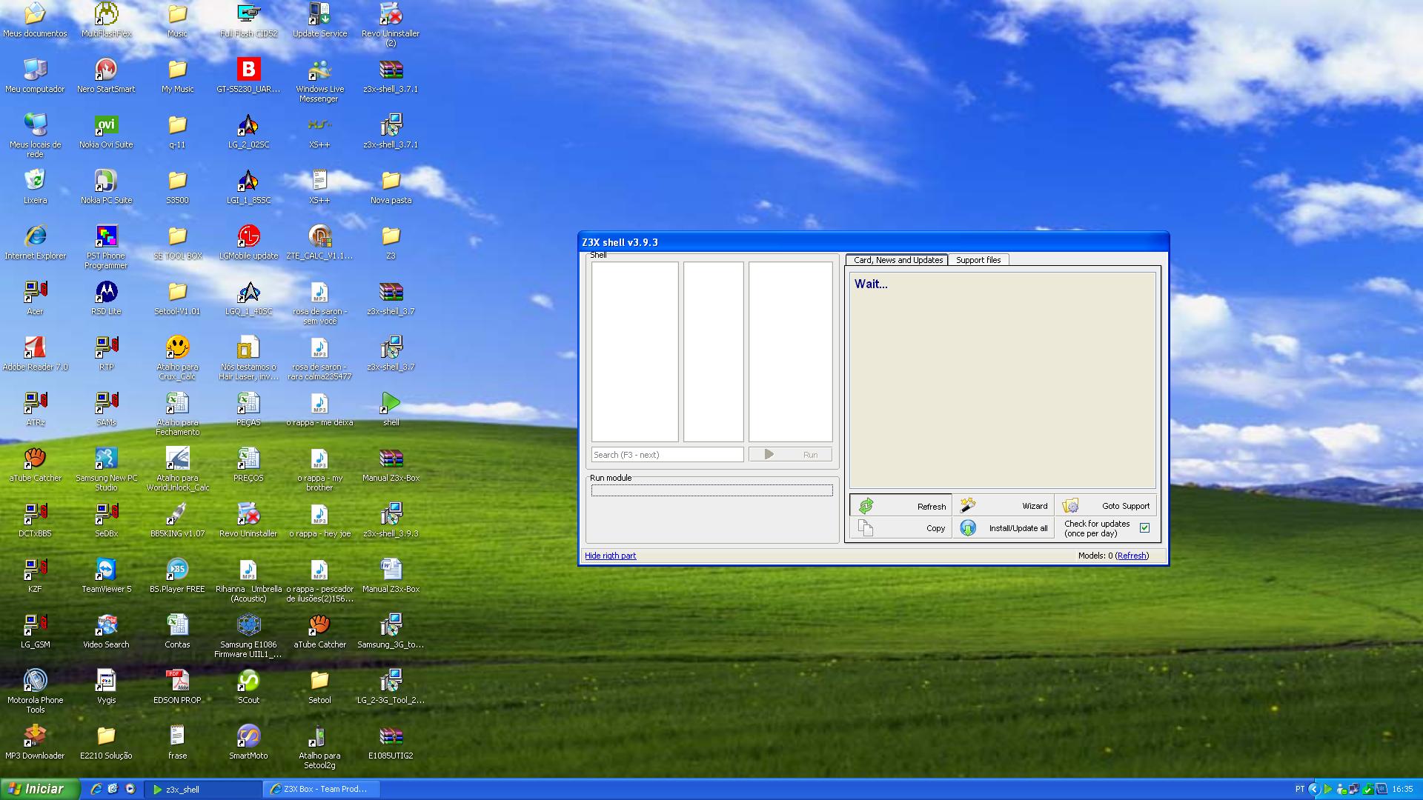Click Internet Explorer quick launch icon
1423x800 pixels.
pyautogui.click(x=96, y=790)
